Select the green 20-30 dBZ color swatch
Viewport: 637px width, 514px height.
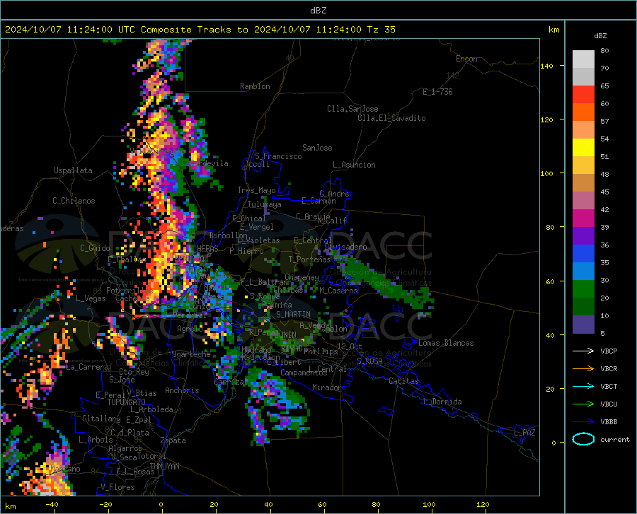pyautogui.click(x=583, y=289)
